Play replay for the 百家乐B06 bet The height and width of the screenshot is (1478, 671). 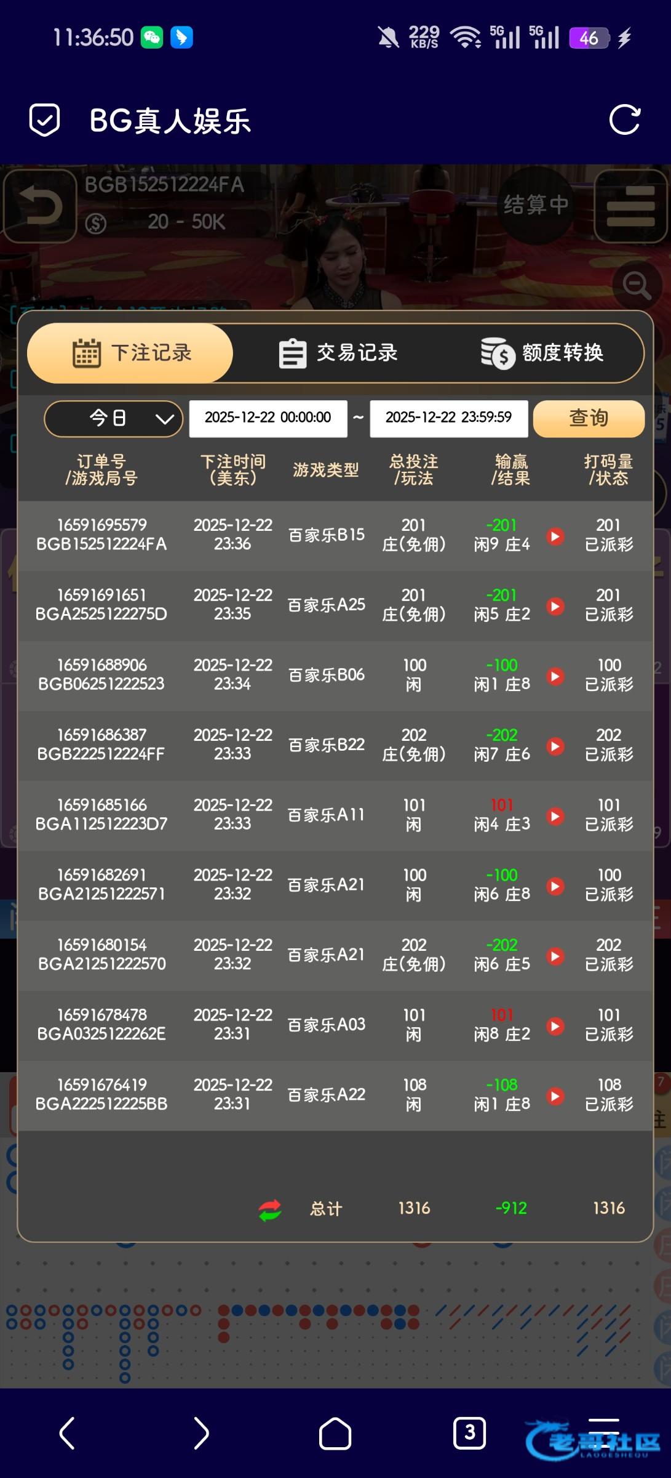555,676
